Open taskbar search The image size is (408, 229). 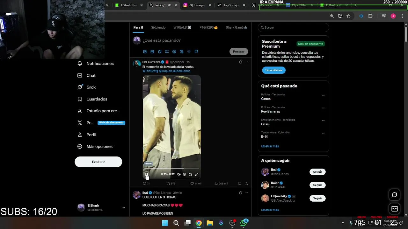(x=176, y=223)
